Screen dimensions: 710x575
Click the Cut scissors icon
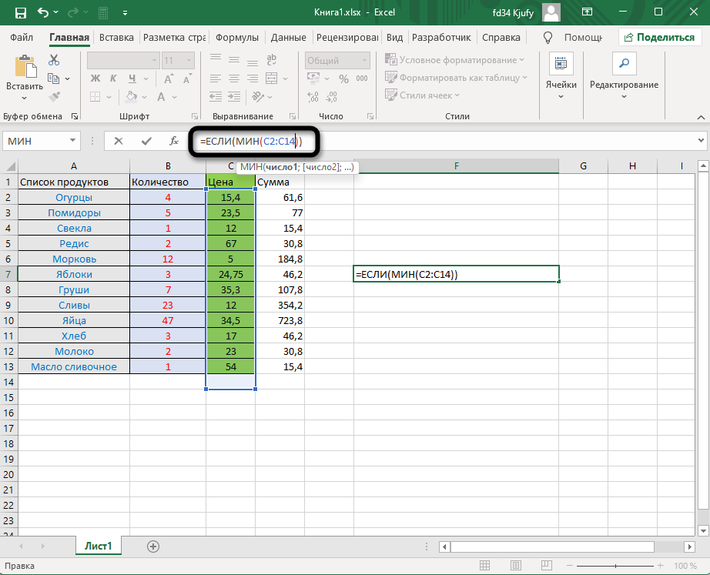pyautogui.click(x=54, y=60)
